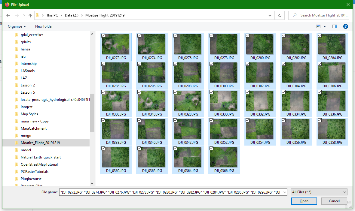This screenshot has height=211, width=355.
Task: Click the Cancel button
Action: click(334, 201)
